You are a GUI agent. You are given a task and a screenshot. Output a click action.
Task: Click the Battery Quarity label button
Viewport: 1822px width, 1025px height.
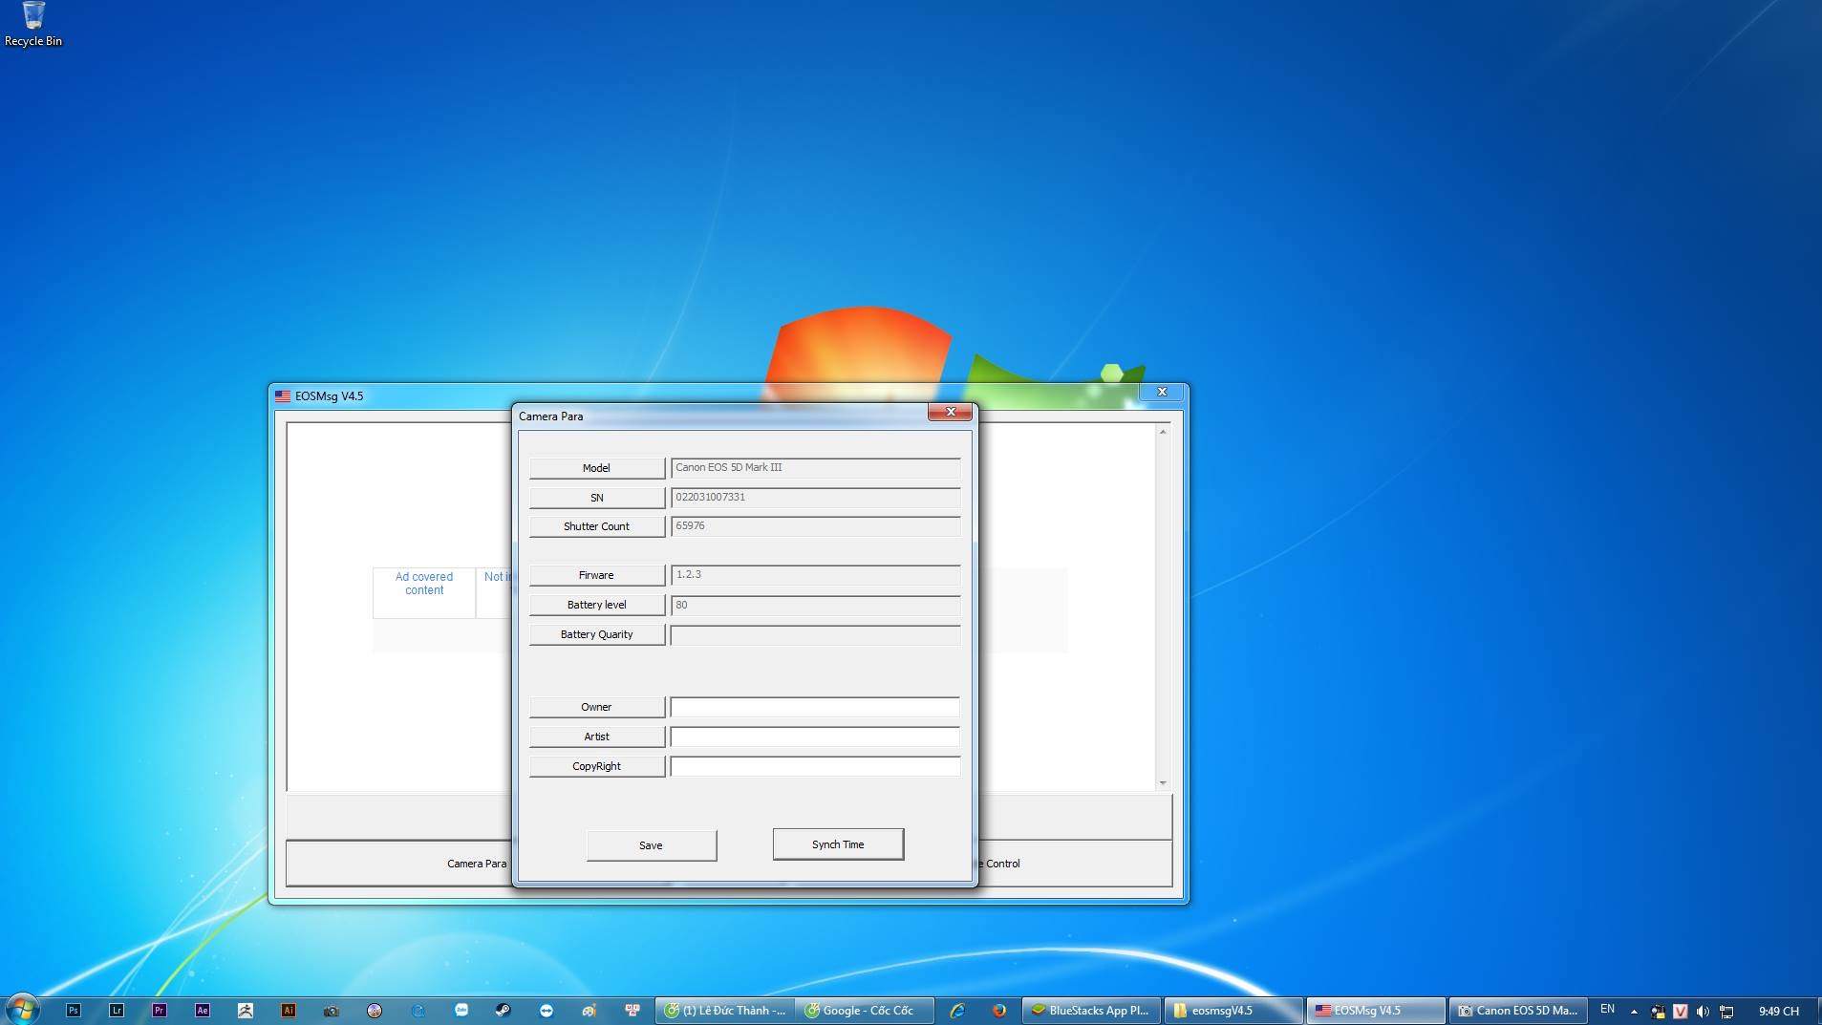(596, 634)
